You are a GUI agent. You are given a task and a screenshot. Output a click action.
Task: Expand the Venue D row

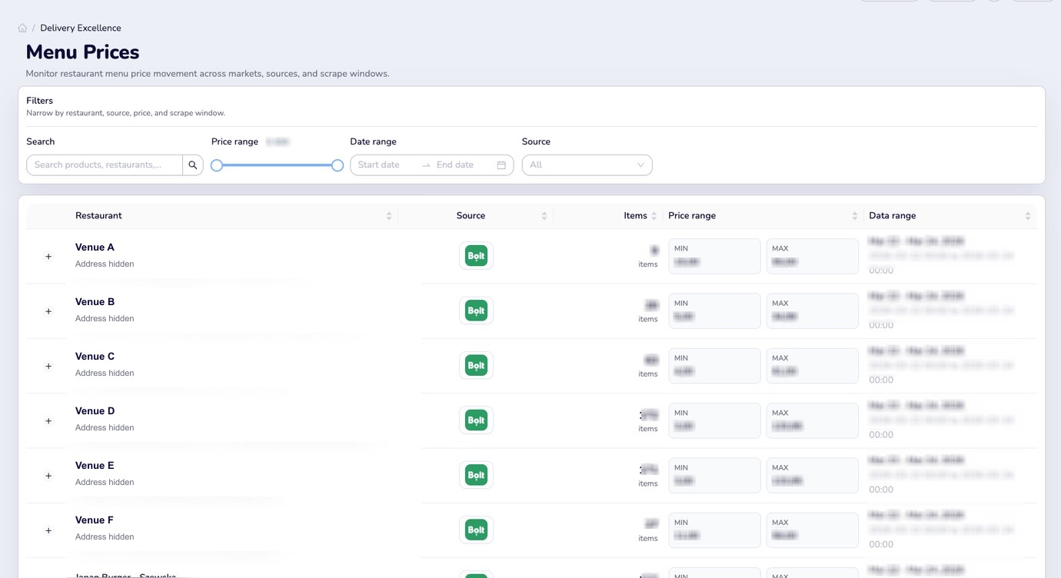coord(48,421)
